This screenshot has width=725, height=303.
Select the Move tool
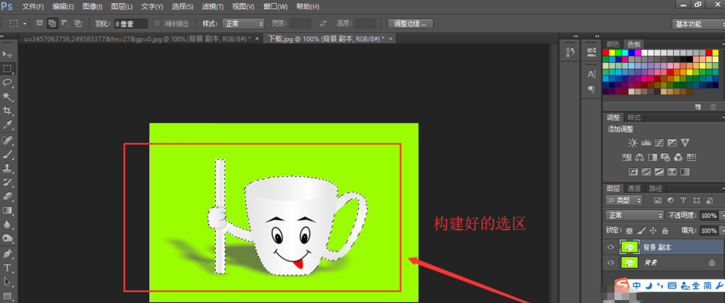(x=7, y=54)
